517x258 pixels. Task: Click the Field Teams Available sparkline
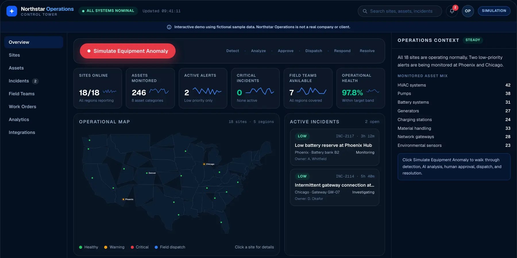pyautogui.click(x=311, y=91)
